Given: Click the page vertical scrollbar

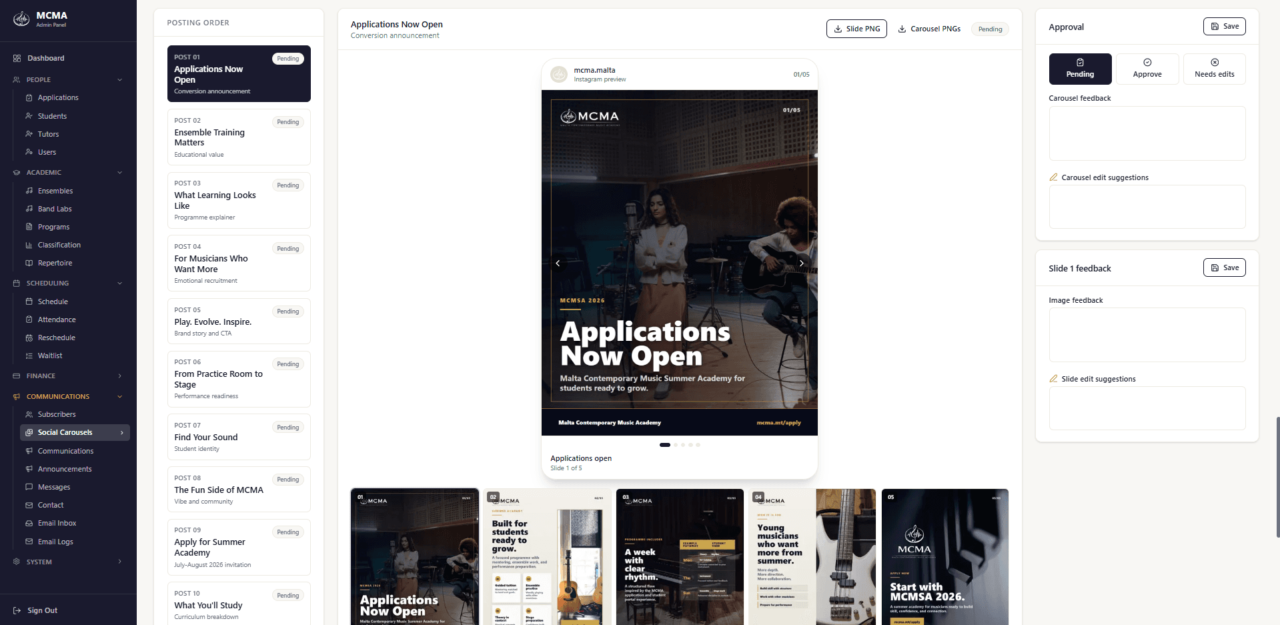Looking at the screenshot, I should tap(1277, 477).
